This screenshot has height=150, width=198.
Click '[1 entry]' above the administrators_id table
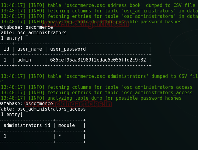tap(11, 114)
